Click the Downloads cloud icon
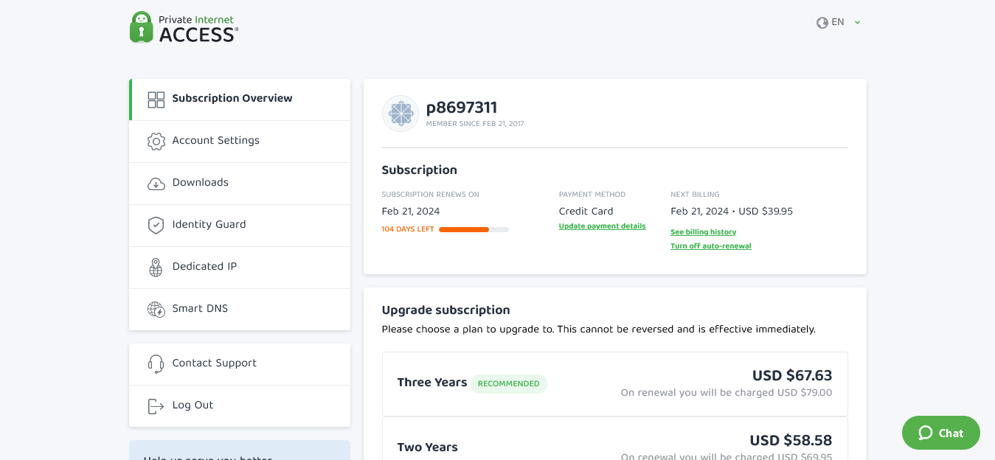The width and height of the screenshot is (995, 460). [x=156, y=184]
